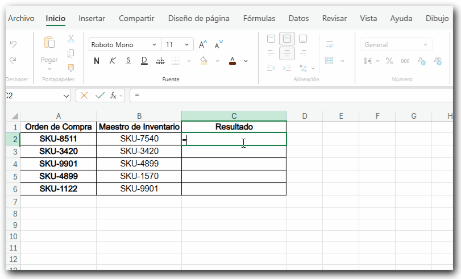Click the Select All corner triangle

(x=15, y=116)
